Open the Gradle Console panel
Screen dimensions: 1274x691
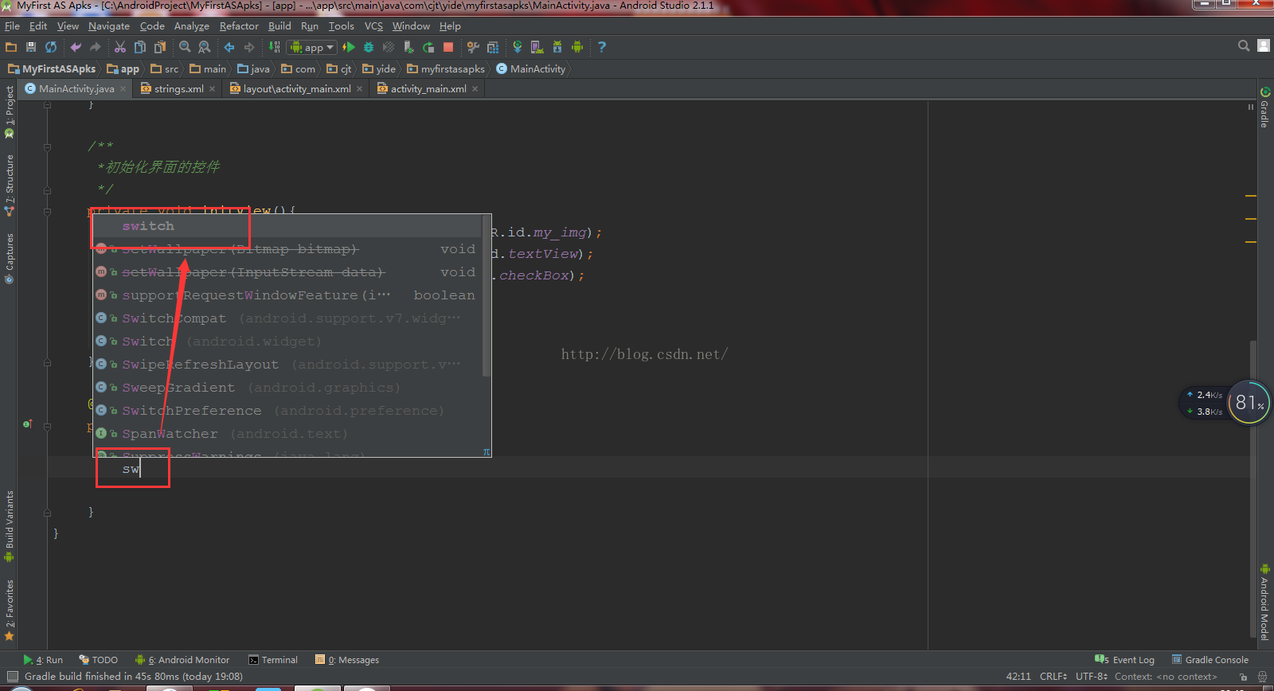pyautogui.click(x=1210, y=660)
